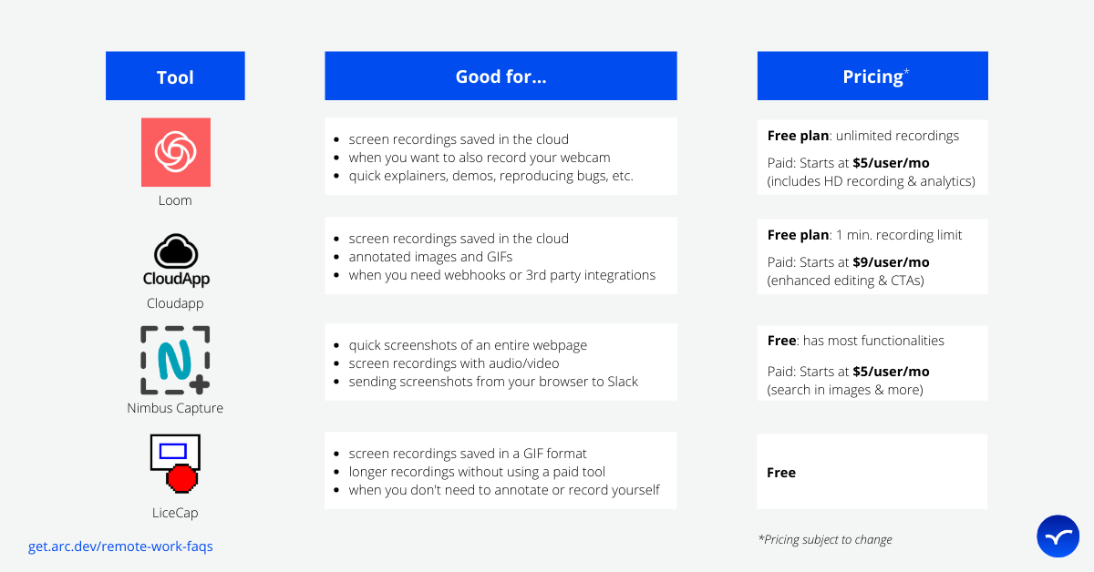
Task: Click Loom's Free plan unlimited recordings text
Action: 862,136
